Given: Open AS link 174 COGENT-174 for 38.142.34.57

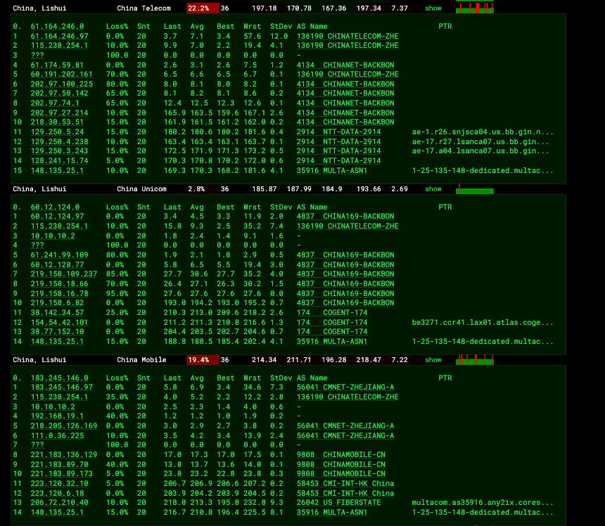Looking at the screenshot, I should [332, 312].
